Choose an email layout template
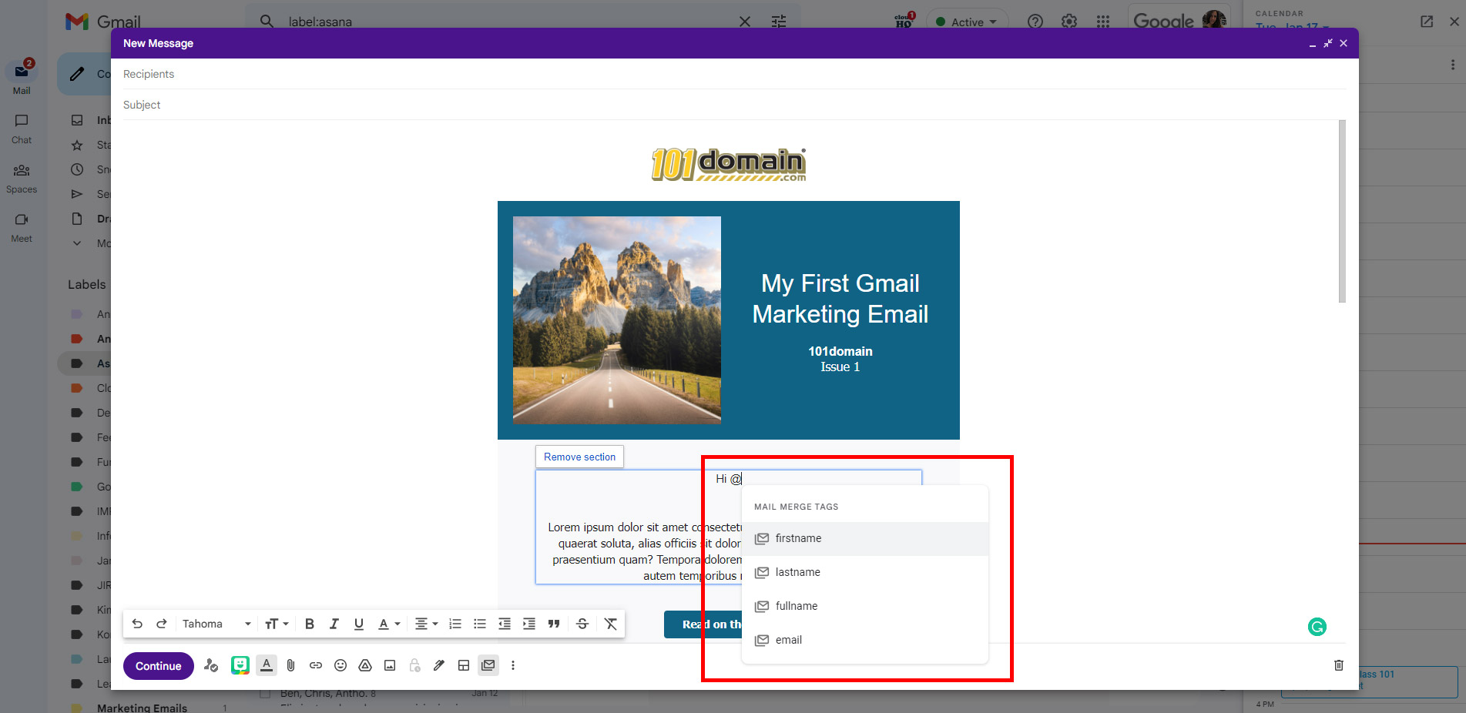This screenshot has width=1466, height=713. click(x=464, y=665)
